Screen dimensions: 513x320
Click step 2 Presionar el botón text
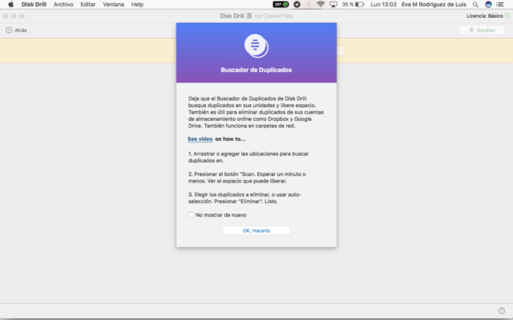pyautogui.click(x=247, y=178)
